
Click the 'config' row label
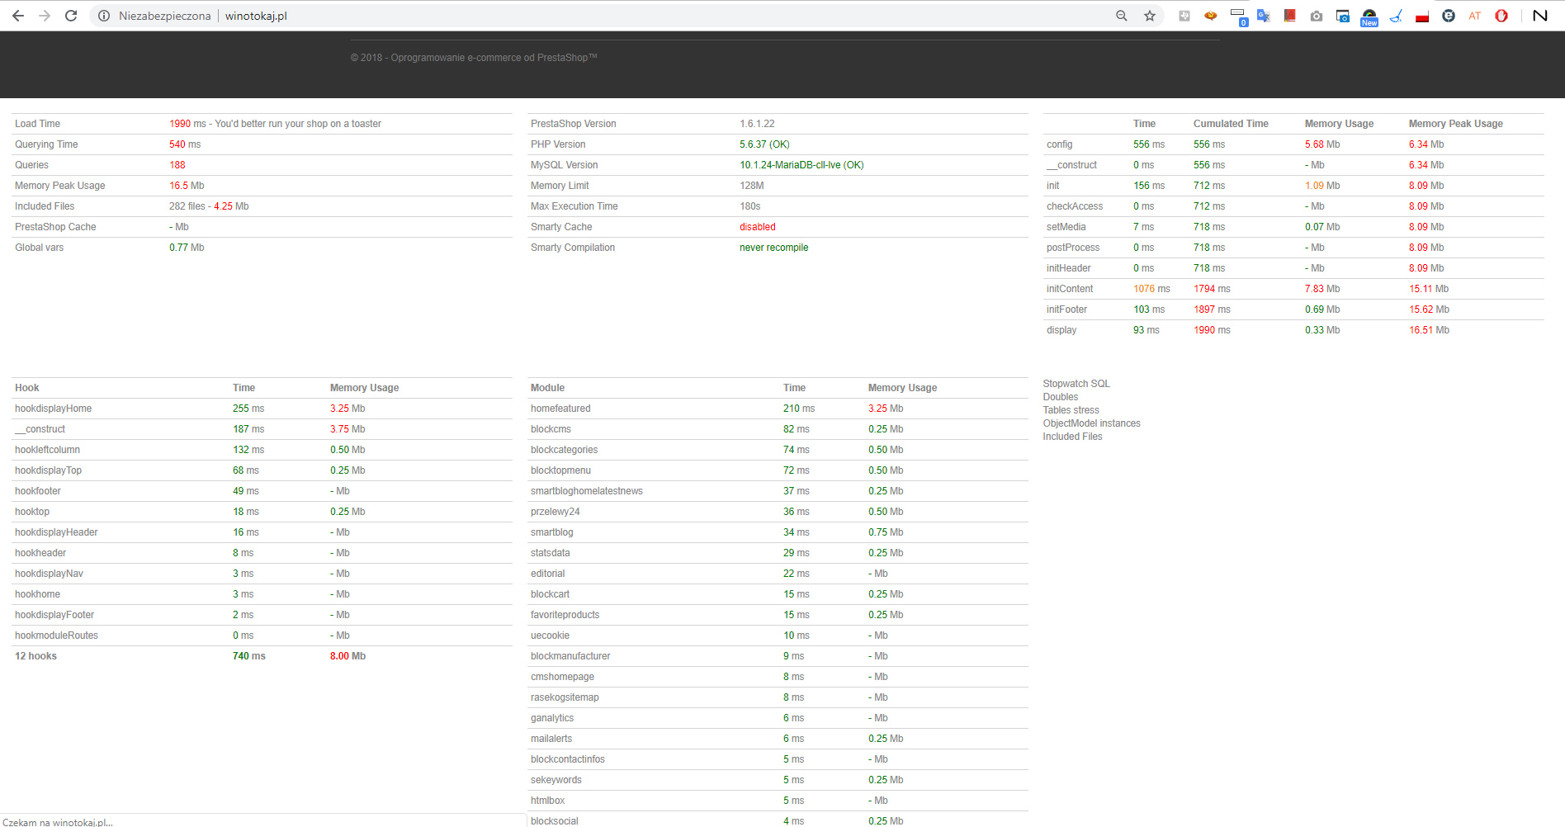click(1060, 144)
